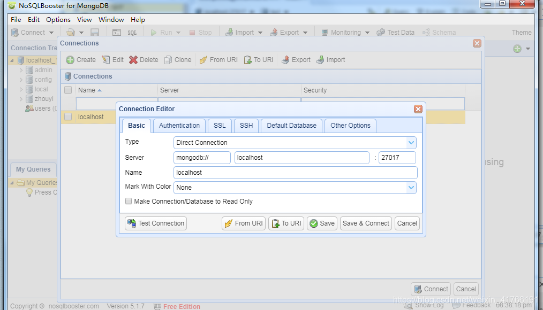Open the Show Log link
This screenshot has height=310, width=543.
click(425, 305)
